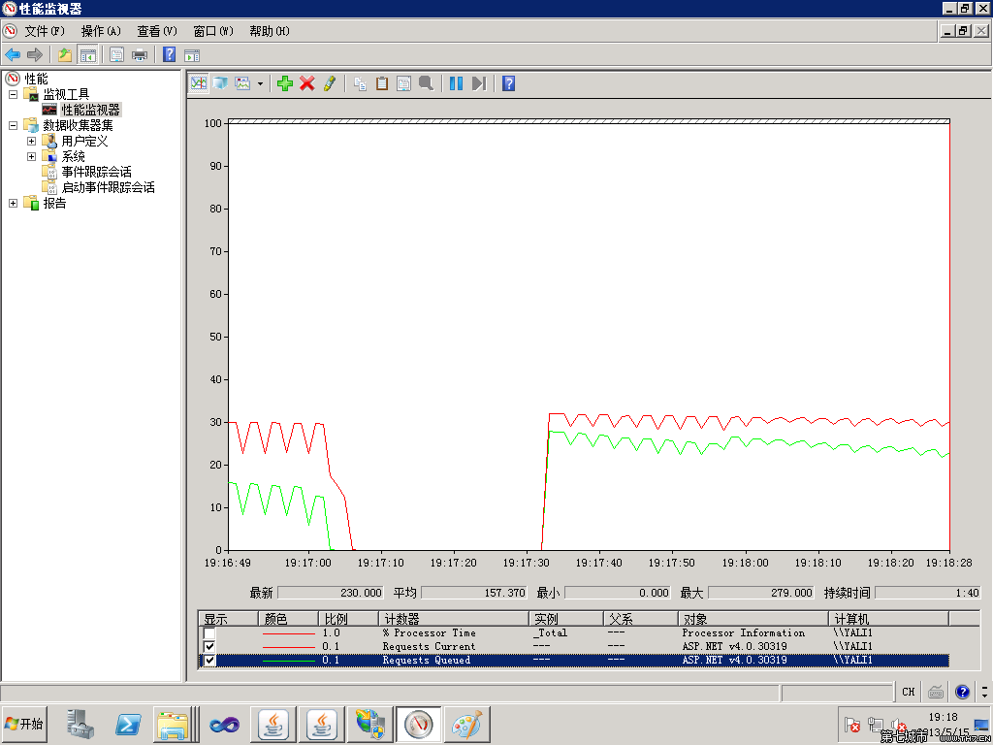Expand the 报告 tree node
The height and width of the screenshot is (745, 993).
click(13, 203)
